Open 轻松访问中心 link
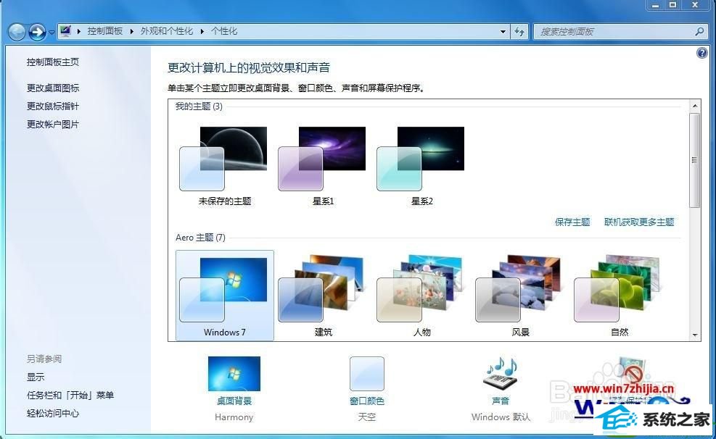 (x=53, y=414)
